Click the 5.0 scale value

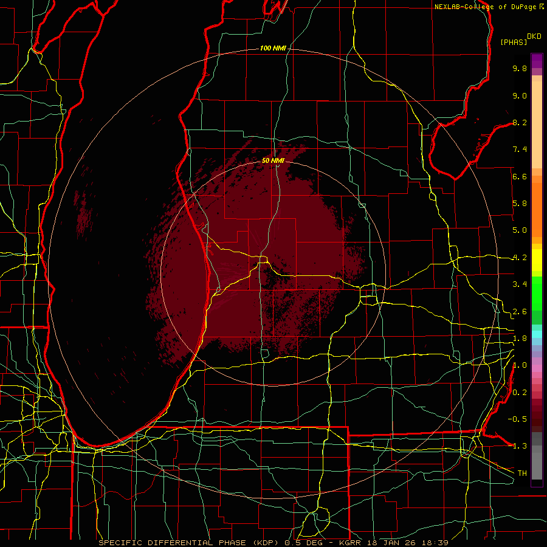tap(520, 230)
